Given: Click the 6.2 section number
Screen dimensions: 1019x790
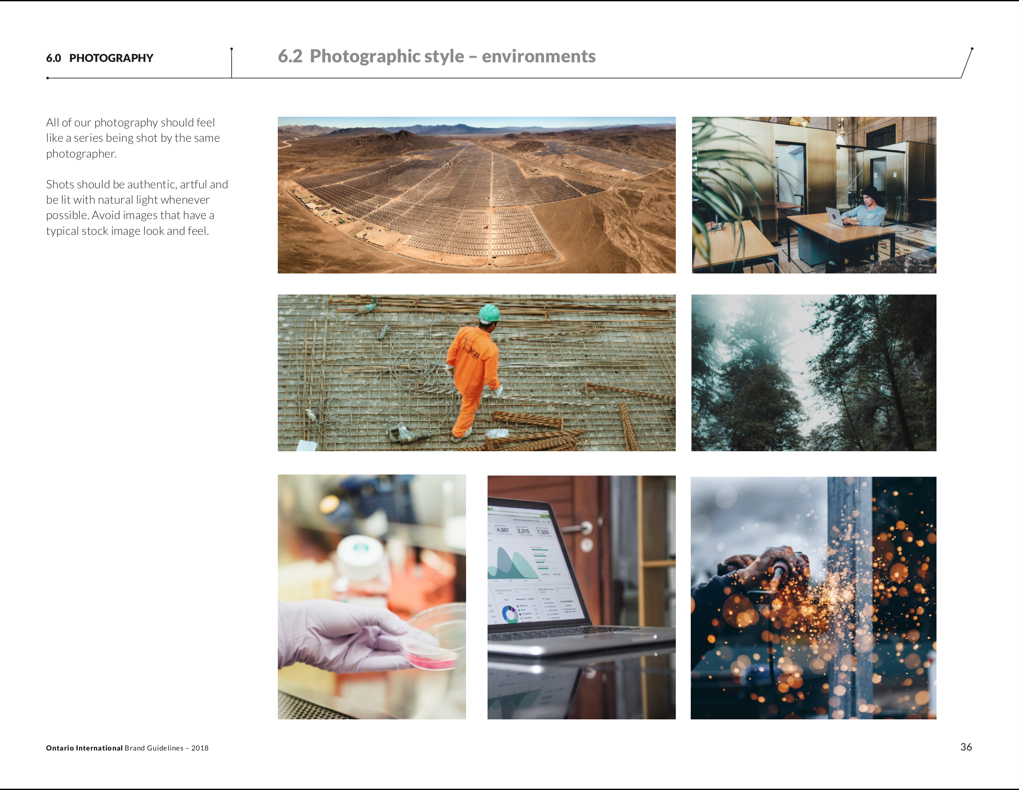Looking at the screenshot, I should [x=290, y=56].
